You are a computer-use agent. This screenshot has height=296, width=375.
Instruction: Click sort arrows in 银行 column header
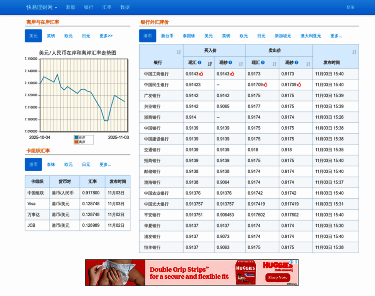[179, 52]
